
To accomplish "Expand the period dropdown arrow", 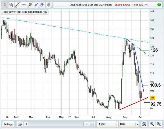I will coord(116,124).
